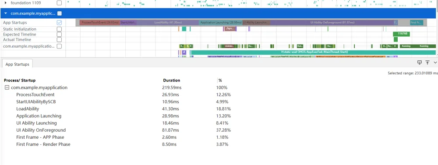
Task: Expand the foundation 1109 process row
Action: [x=6, y=3]
